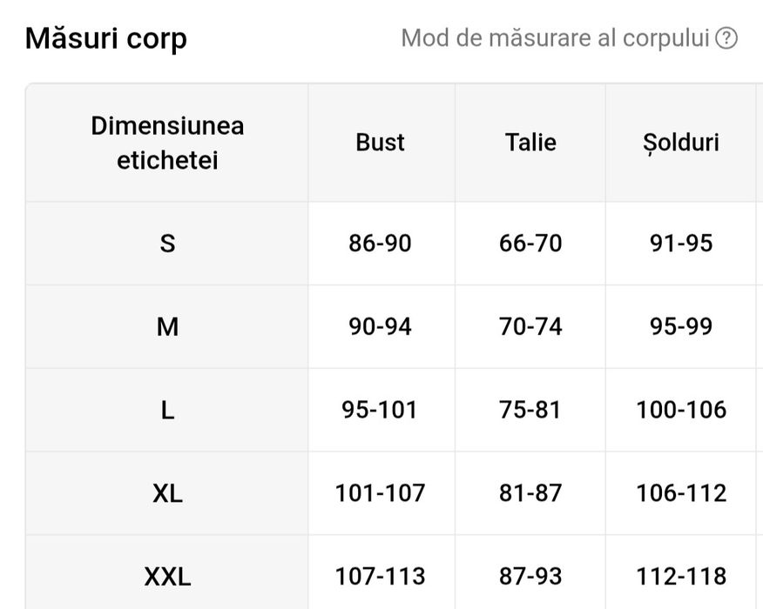Select the XXL size row label

click(167, 576)
